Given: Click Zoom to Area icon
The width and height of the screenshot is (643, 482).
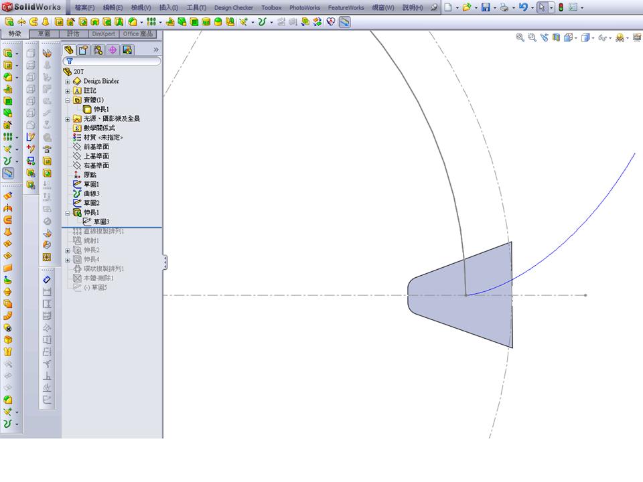Looking at the screenshot, I should pyautogui.click(x=532, y=37).
